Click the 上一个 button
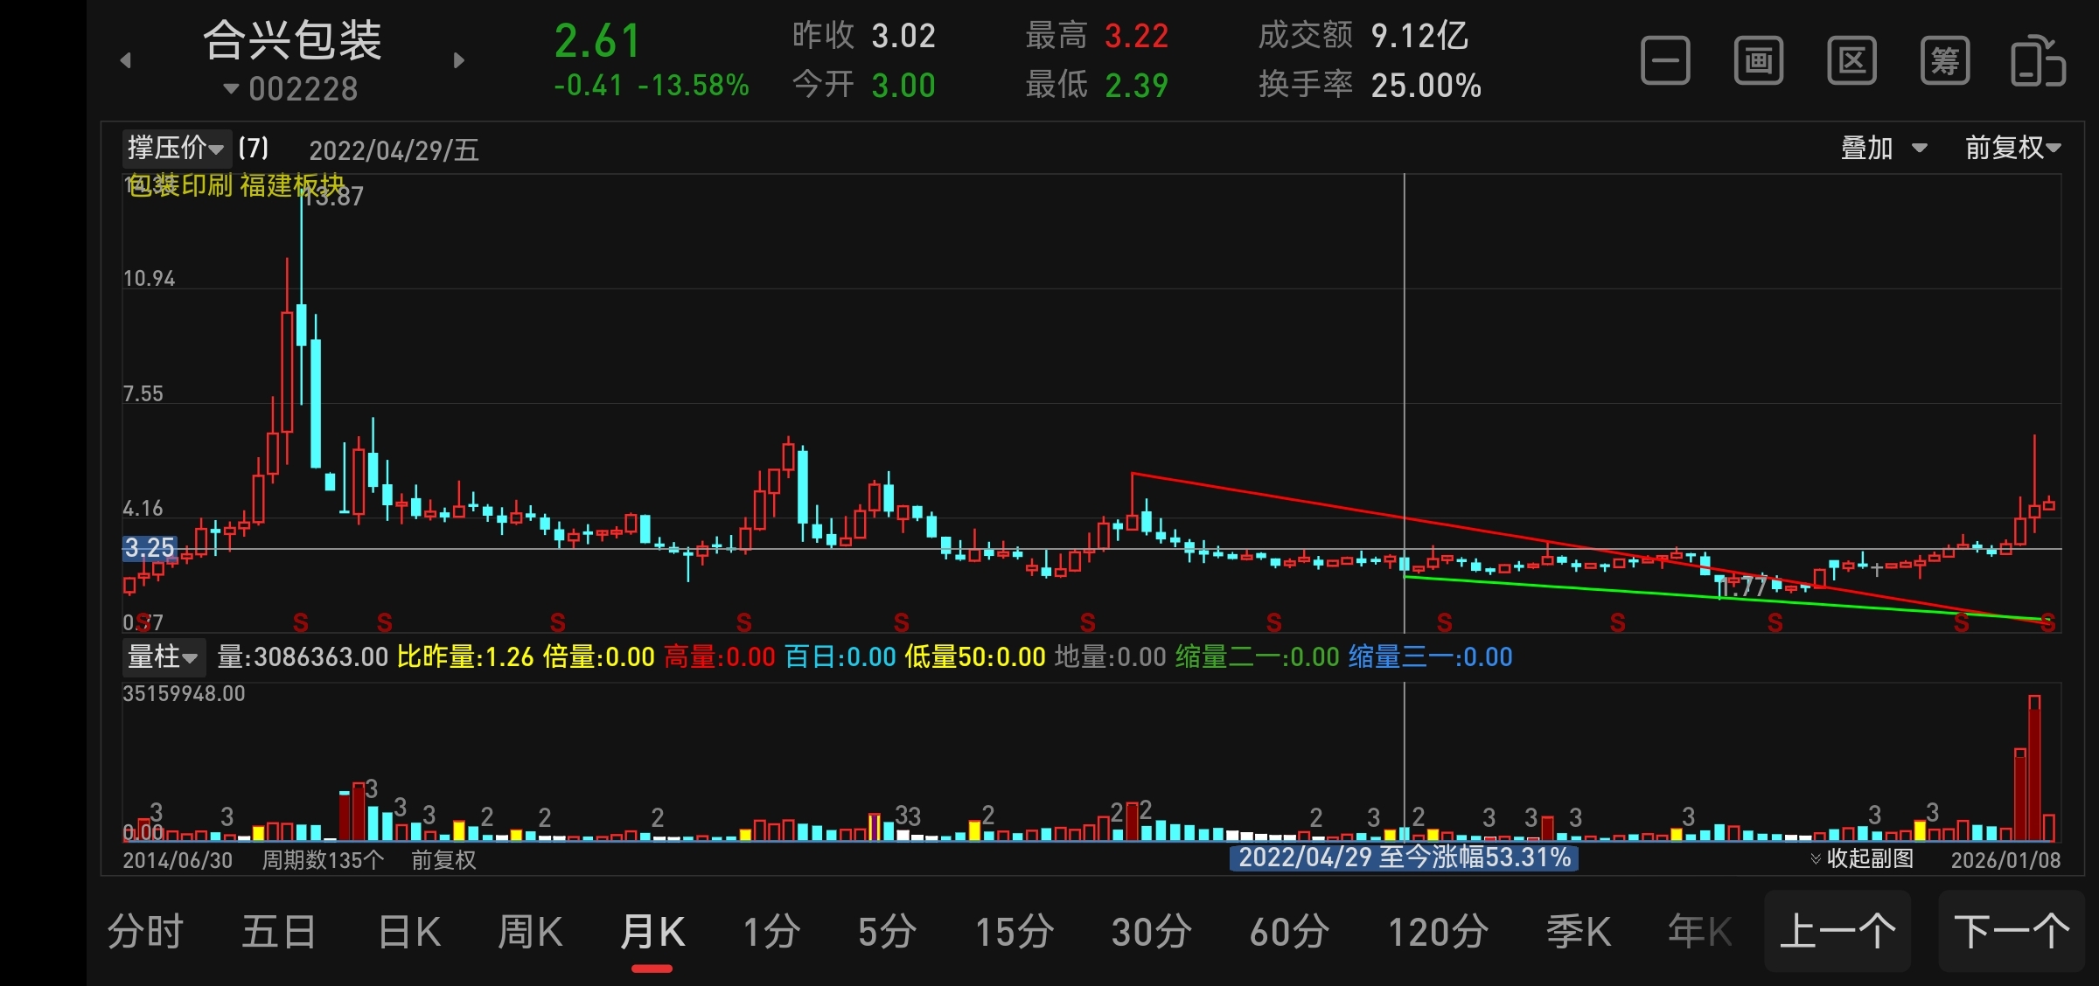Viewport: 2099px width, 986px height. (1837, 932)
